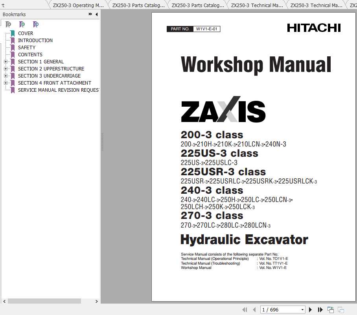Click the double-chevron bookmark options toggle

(90, 14)
